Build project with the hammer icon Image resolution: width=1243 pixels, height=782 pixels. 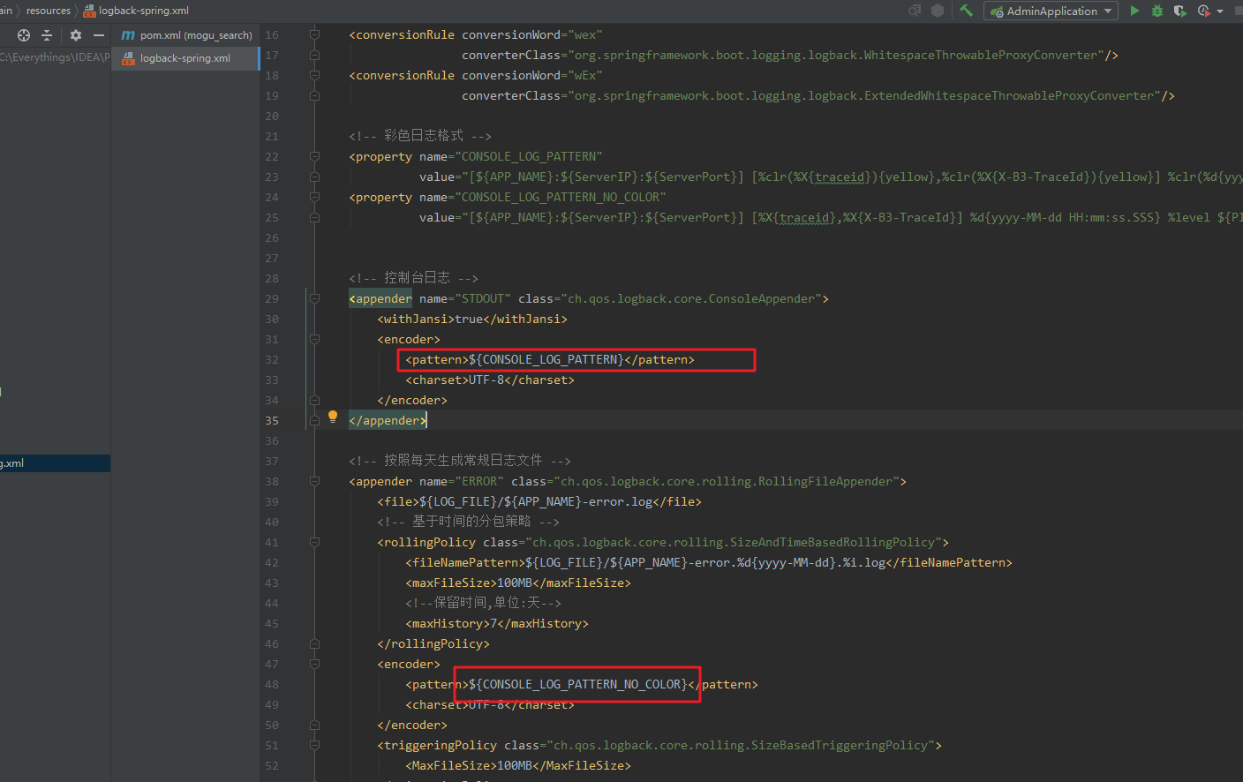click(967, 11)
